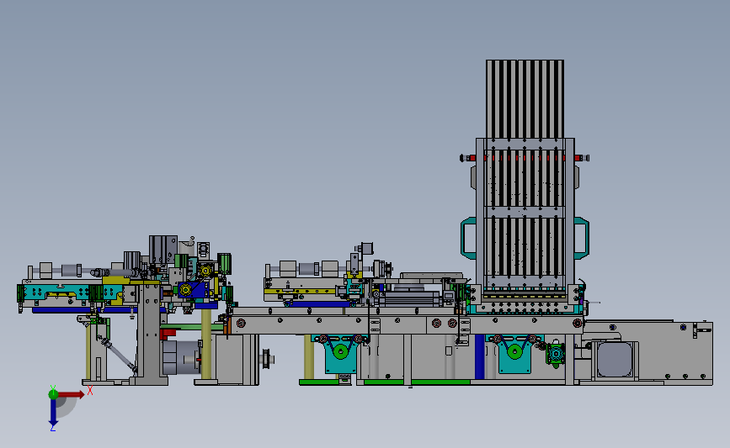
Task: Click the blue Z axis arrow of the triad
Action: [x=53, y=413]
